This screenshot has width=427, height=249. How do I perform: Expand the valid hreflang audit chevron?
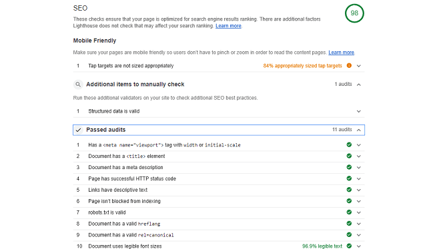click(x=359, y=224)
